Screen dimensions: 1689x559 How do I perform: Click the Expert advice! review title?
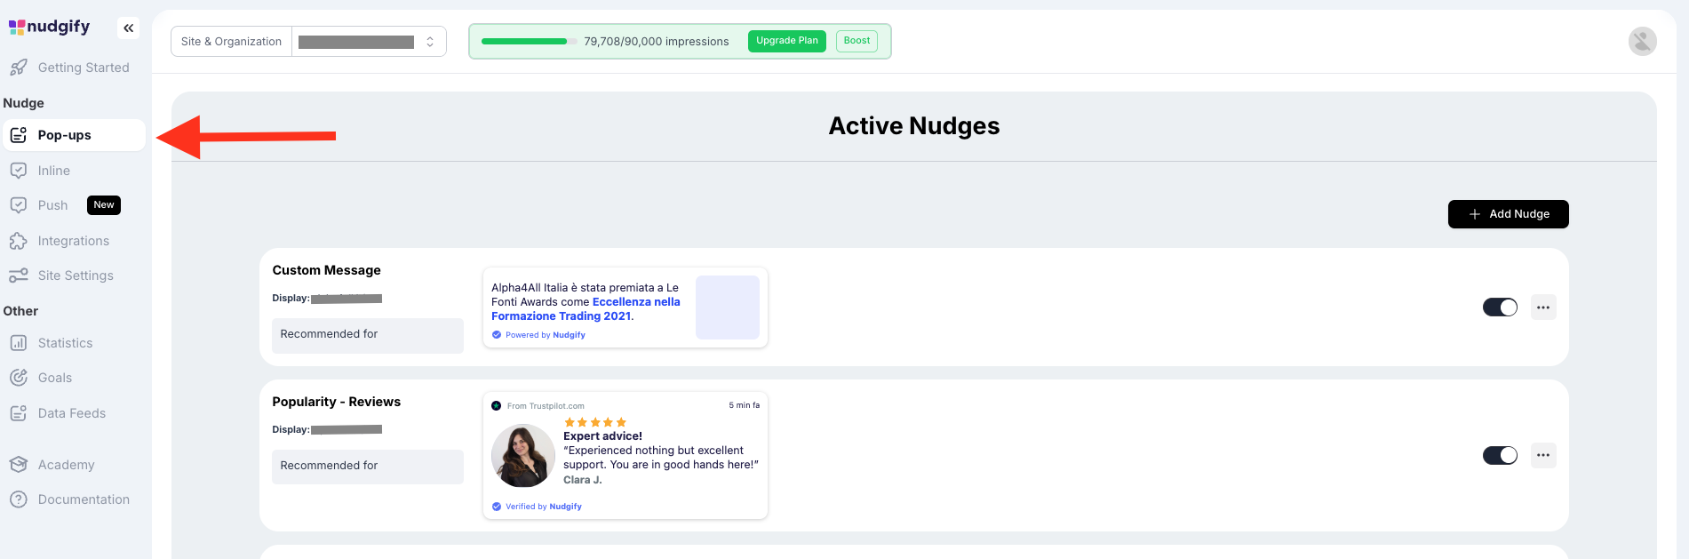pos(602,436)
